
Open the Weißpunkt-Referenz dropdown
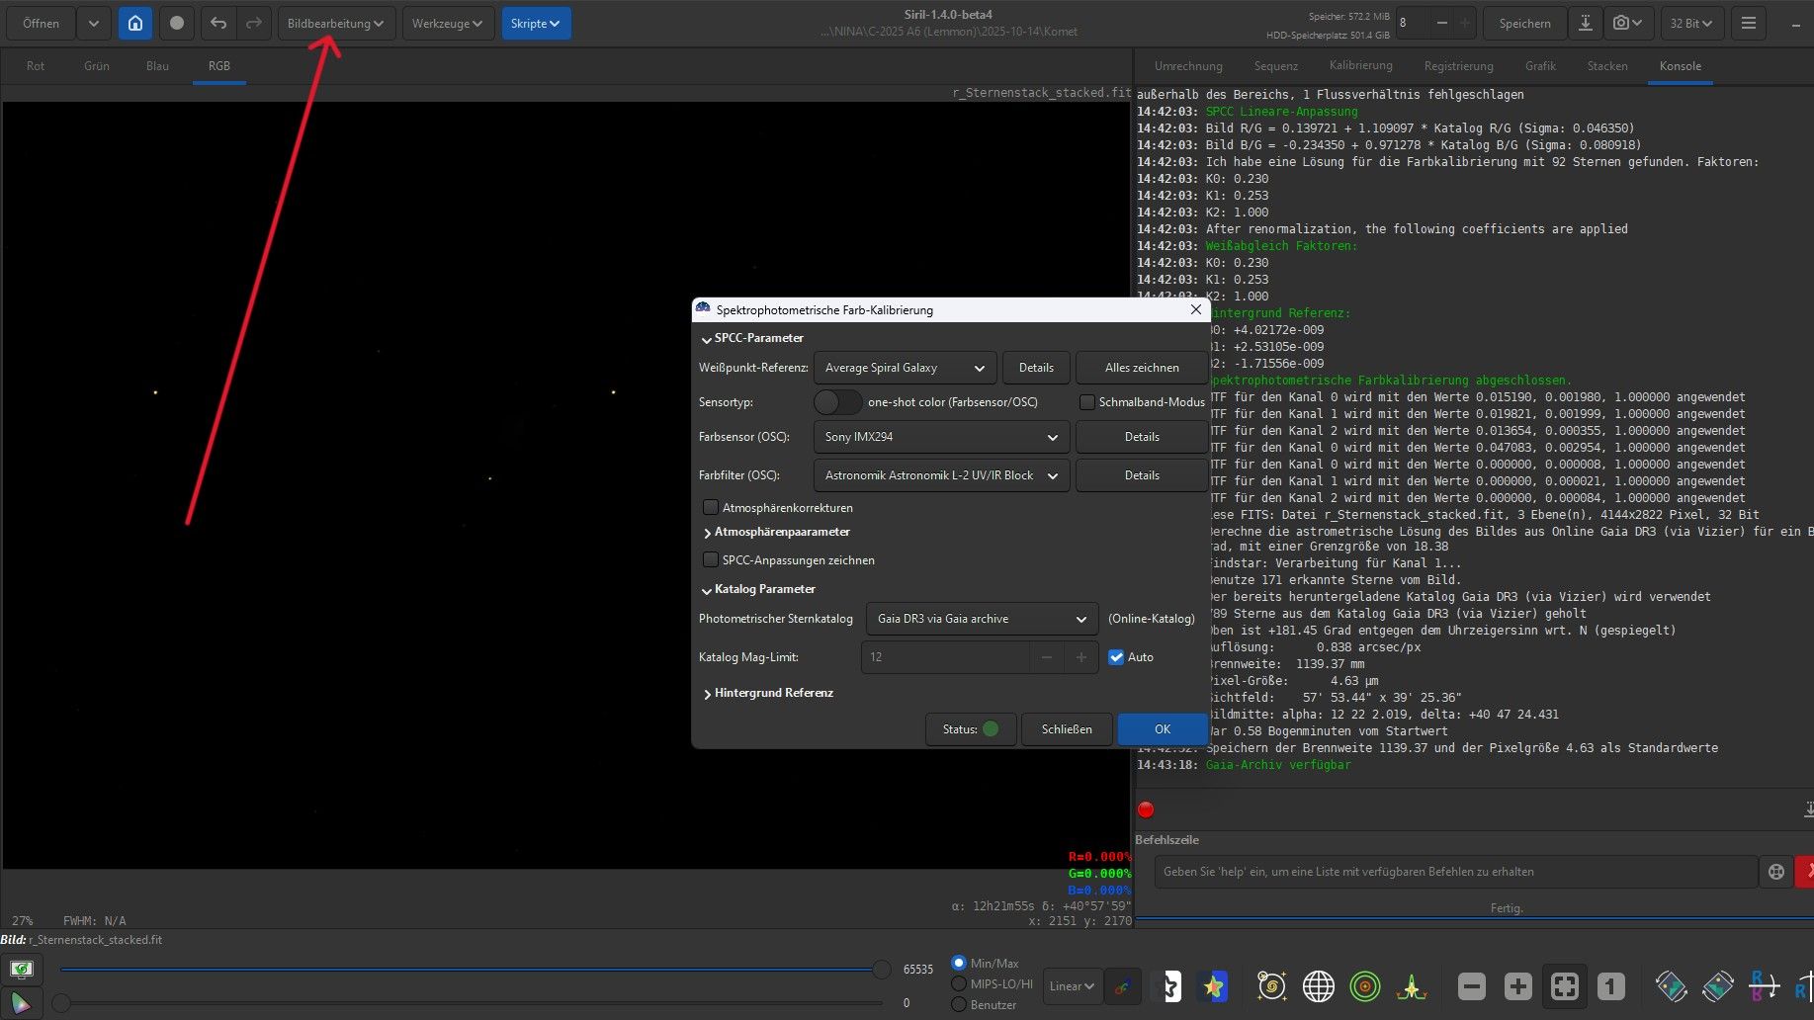point(905,368)
